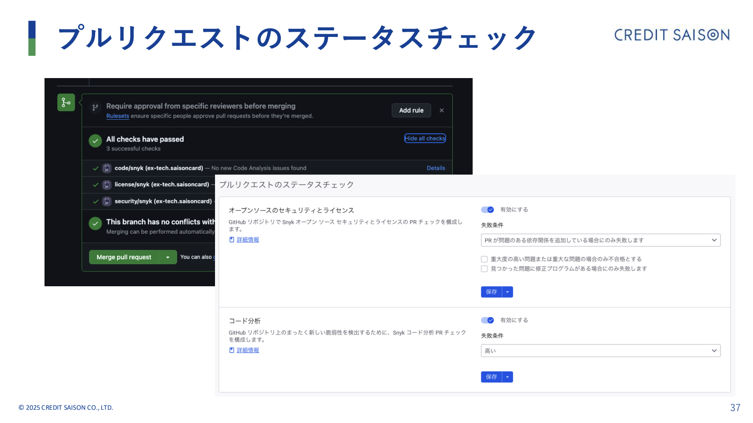Click the Add rule button
753x423 pixels.
click(411, 110)
